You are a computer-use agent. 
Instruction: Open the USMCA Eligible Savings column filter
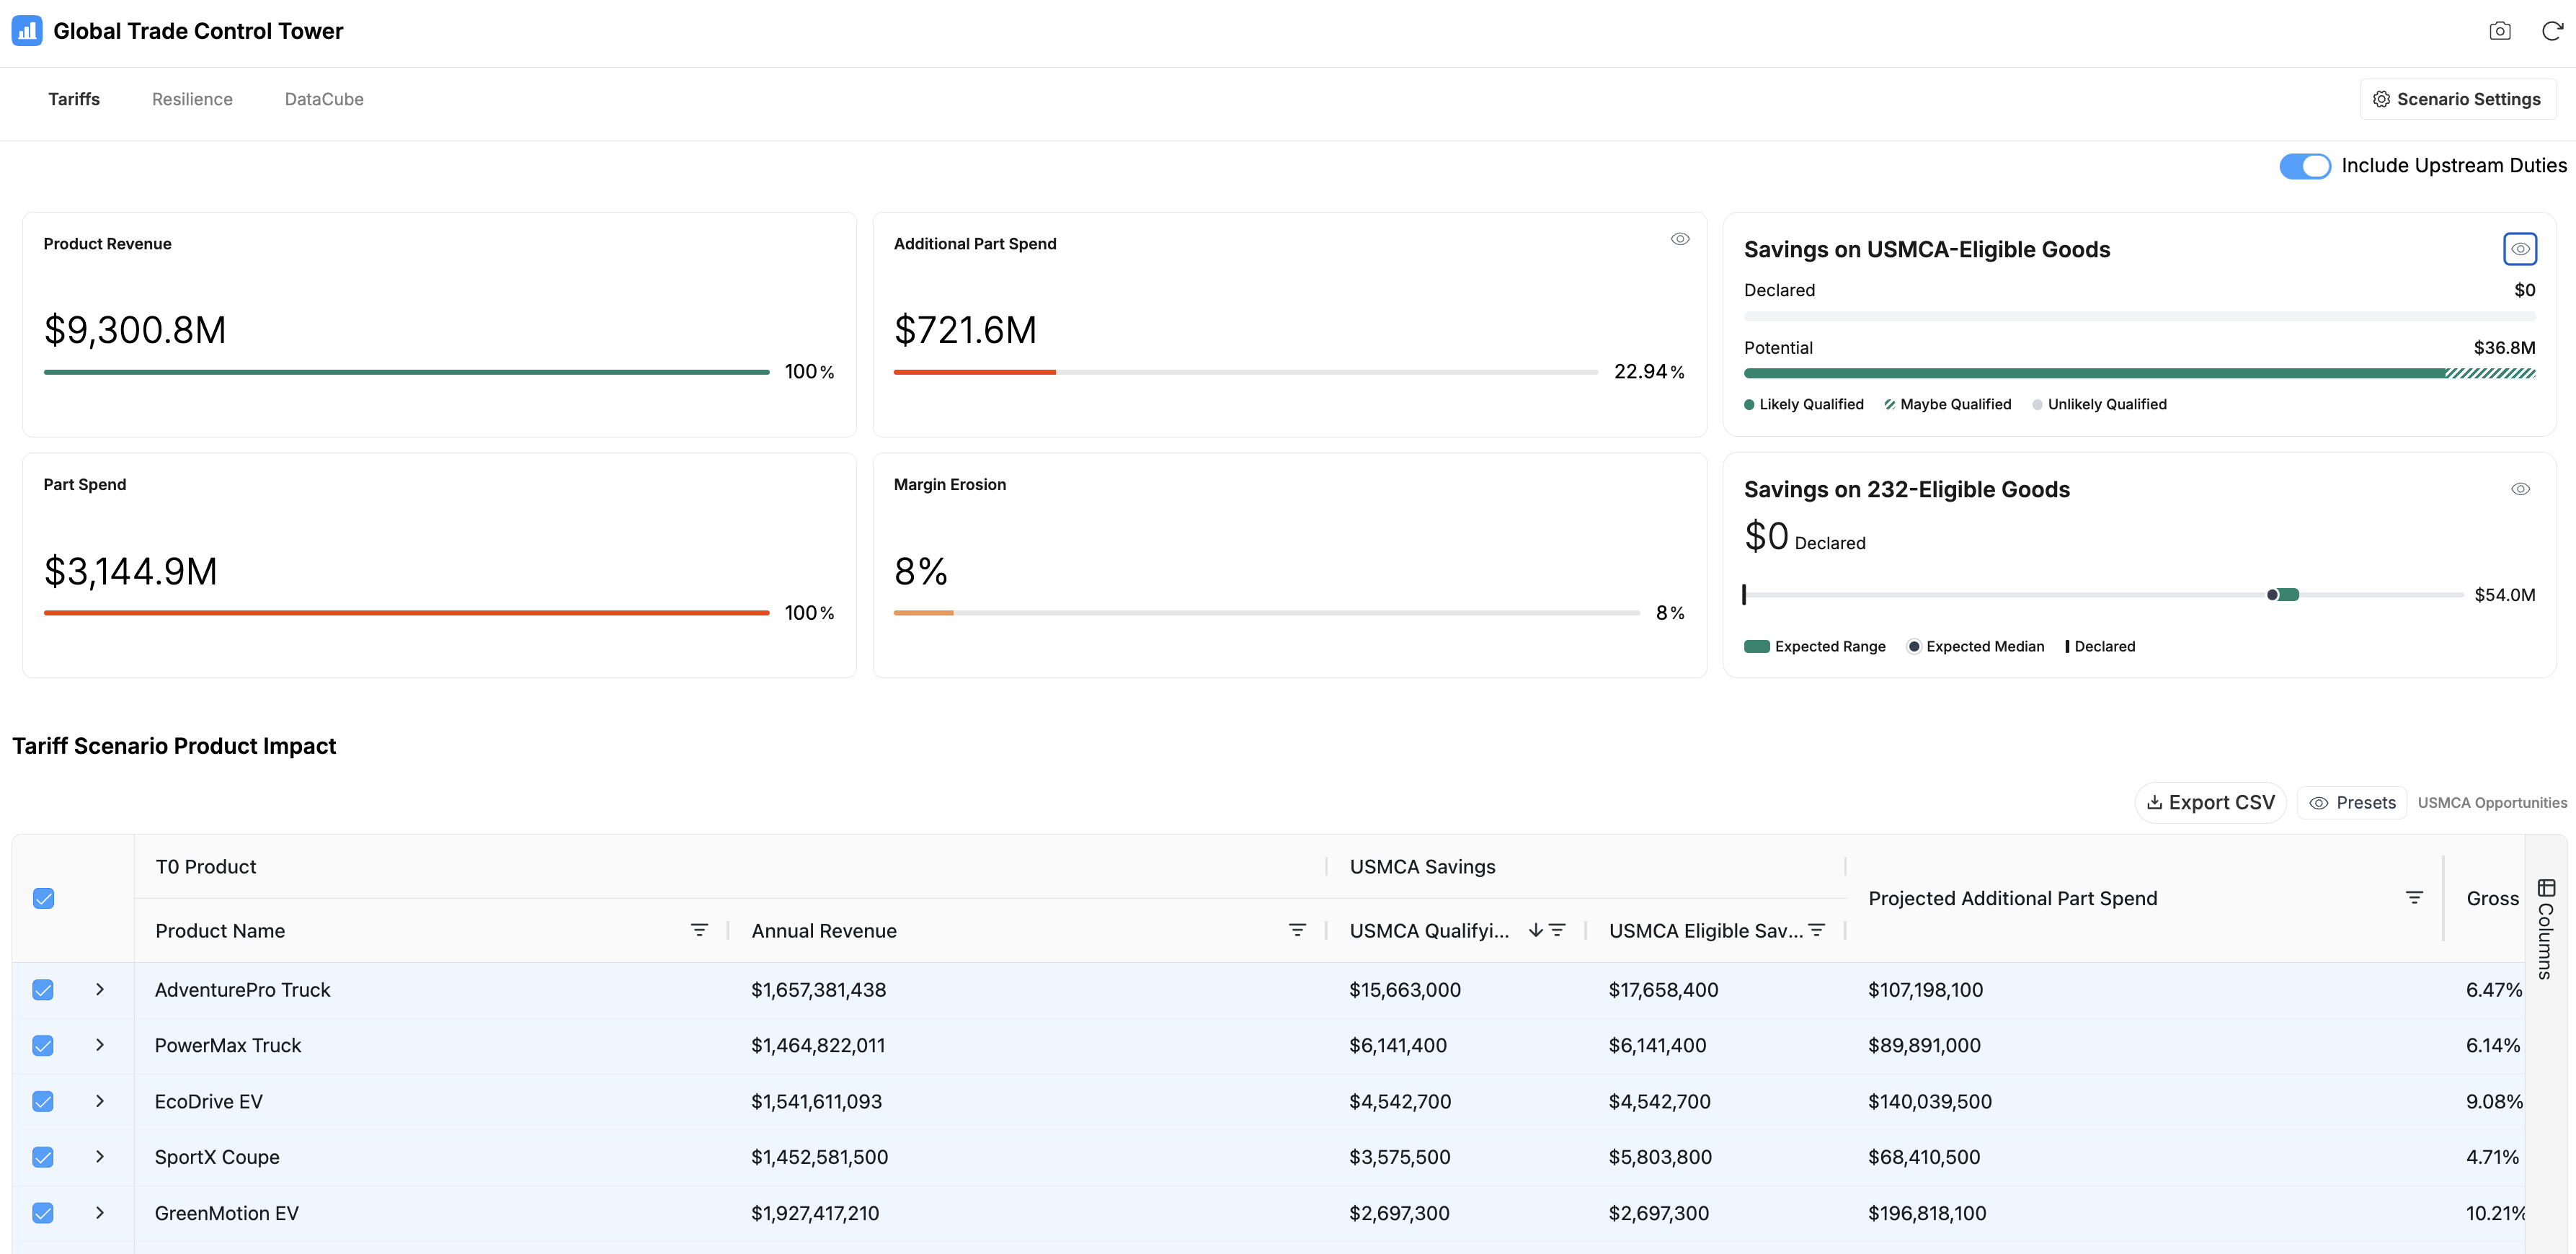point(1817,930)
